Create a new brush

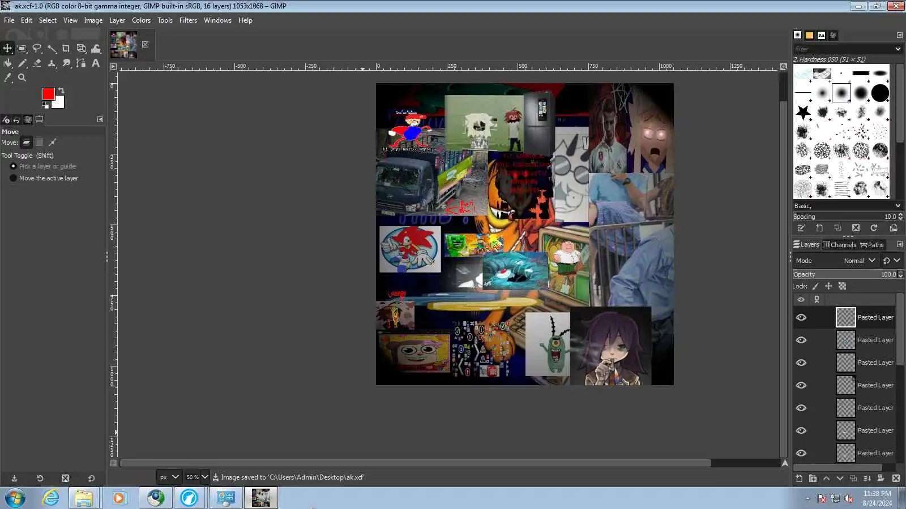tap(819, 228)
